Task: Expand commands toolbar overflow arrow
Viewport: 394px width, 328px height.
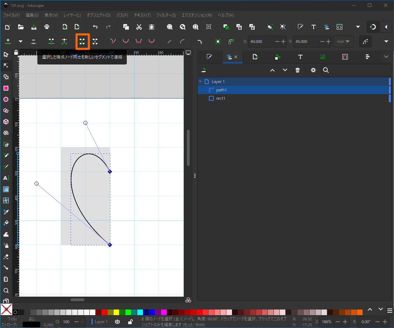Action: coord(358,27)
